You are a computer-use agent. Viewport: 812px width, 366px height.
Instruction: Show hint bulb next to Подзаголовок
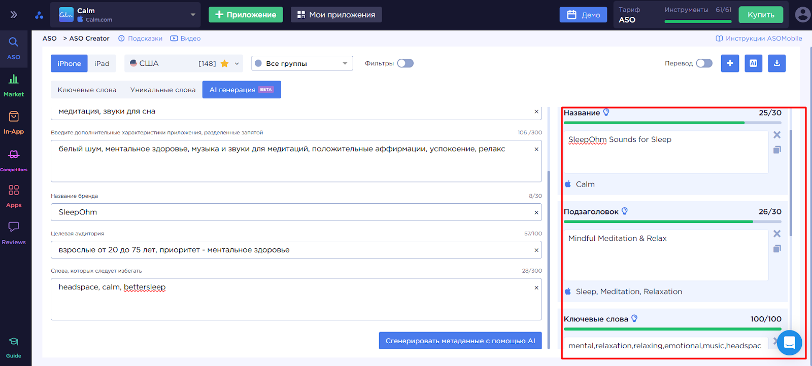(x=625, y=211)
